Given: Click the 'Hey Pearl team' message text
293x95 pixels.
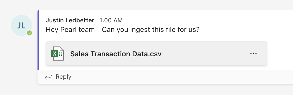Looking at the screenshot, I should click(70, 30).
